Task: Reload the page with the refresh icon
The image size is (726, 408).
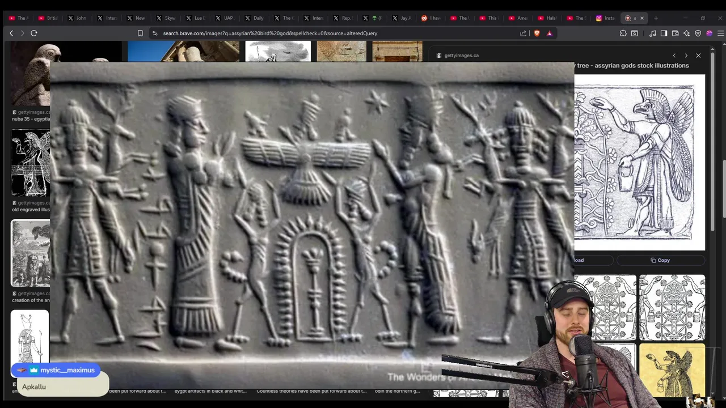Action: click(34, 33)
